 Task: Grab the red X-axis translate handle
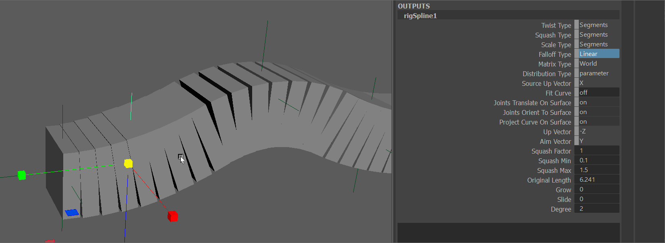173,216
